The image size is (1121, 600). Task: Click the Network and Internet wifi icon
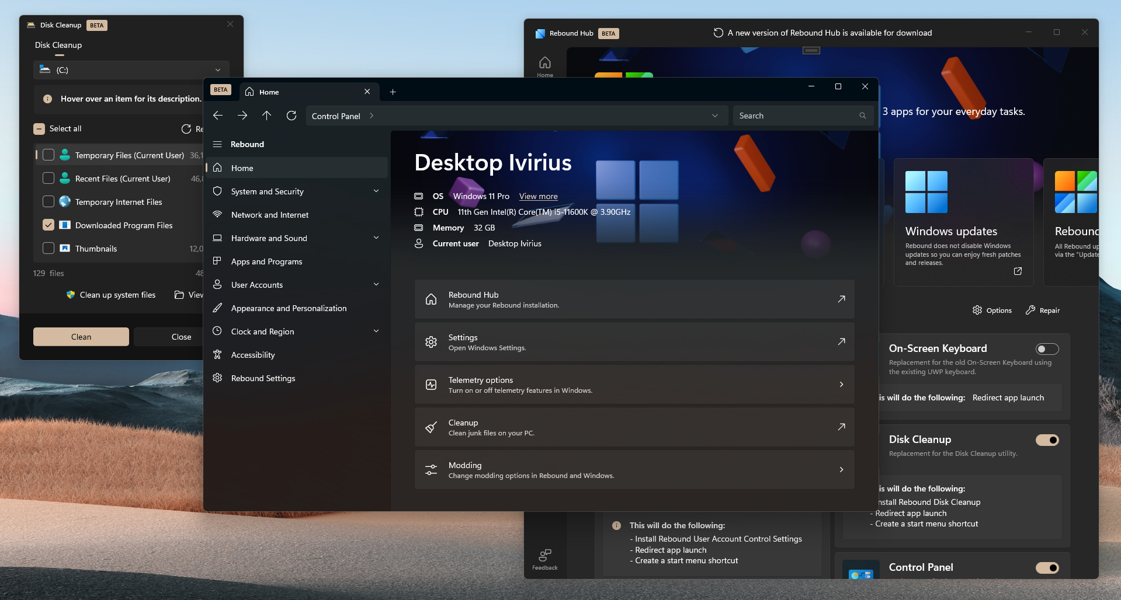(217, 214)
